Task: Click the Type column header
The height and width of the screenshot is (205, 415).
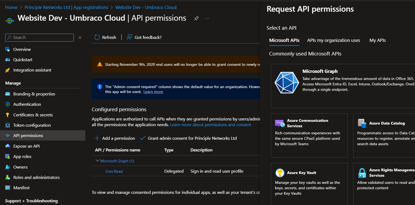Action: click(x=169, y=150)
